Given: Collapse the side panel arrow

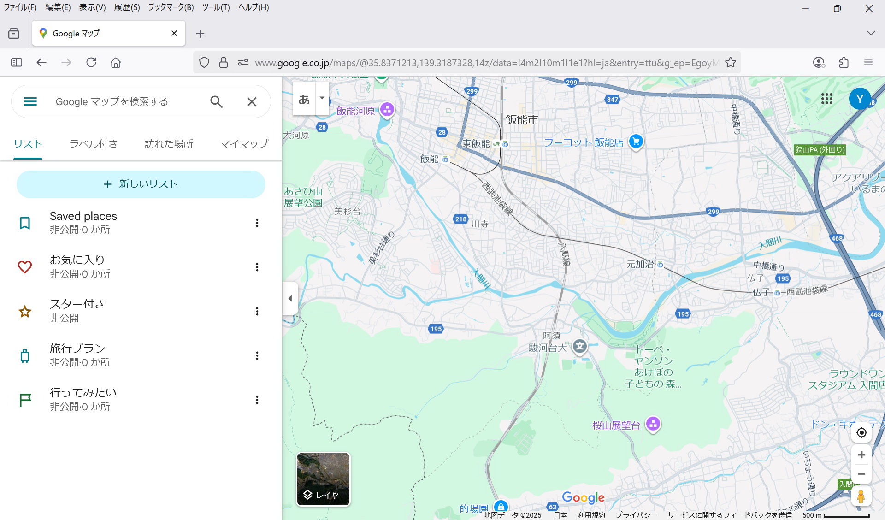Looking at the screenshot, I should [290, 298].
